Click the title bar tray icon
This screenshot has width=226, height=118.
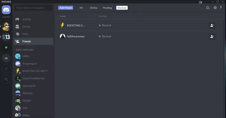click(201, 2)
